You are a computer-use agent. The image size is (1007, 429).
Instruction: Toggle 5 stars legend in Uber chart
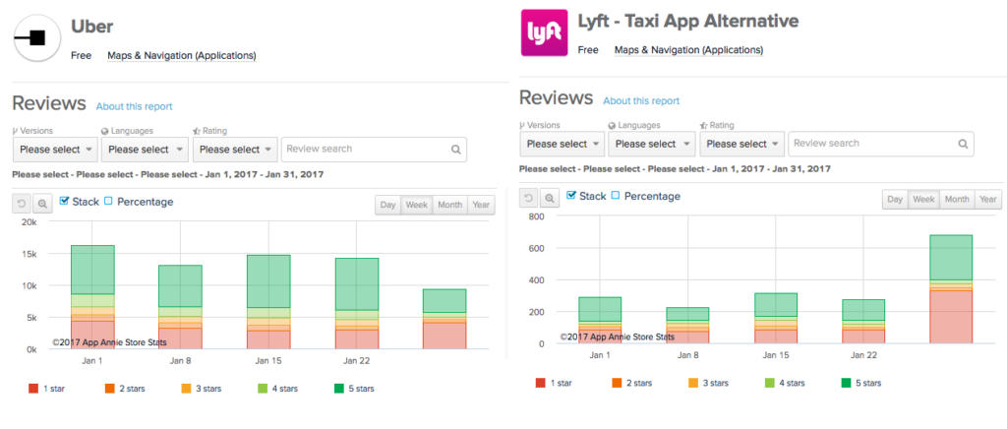coord(354,389)
